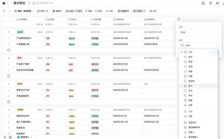
Task: Collapse the eric group
Action: tap(9, 58)
